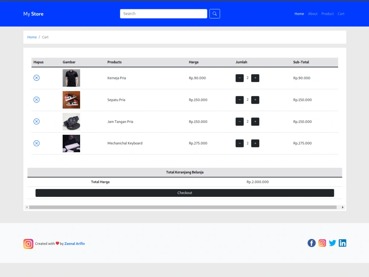Image resolution: width=369 pixels, height=277 pixels.
Task: Focus the Search input field
Action: (x=163, y=14)
